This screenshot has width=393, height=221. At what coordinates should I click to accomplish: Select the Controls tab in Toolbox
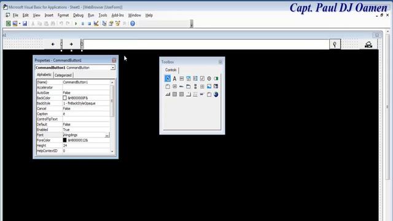pyautogui.click(x=171, y=70)
